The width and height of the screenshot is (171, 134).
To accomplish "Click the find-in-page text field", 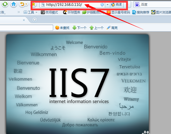I will point(26,28).
